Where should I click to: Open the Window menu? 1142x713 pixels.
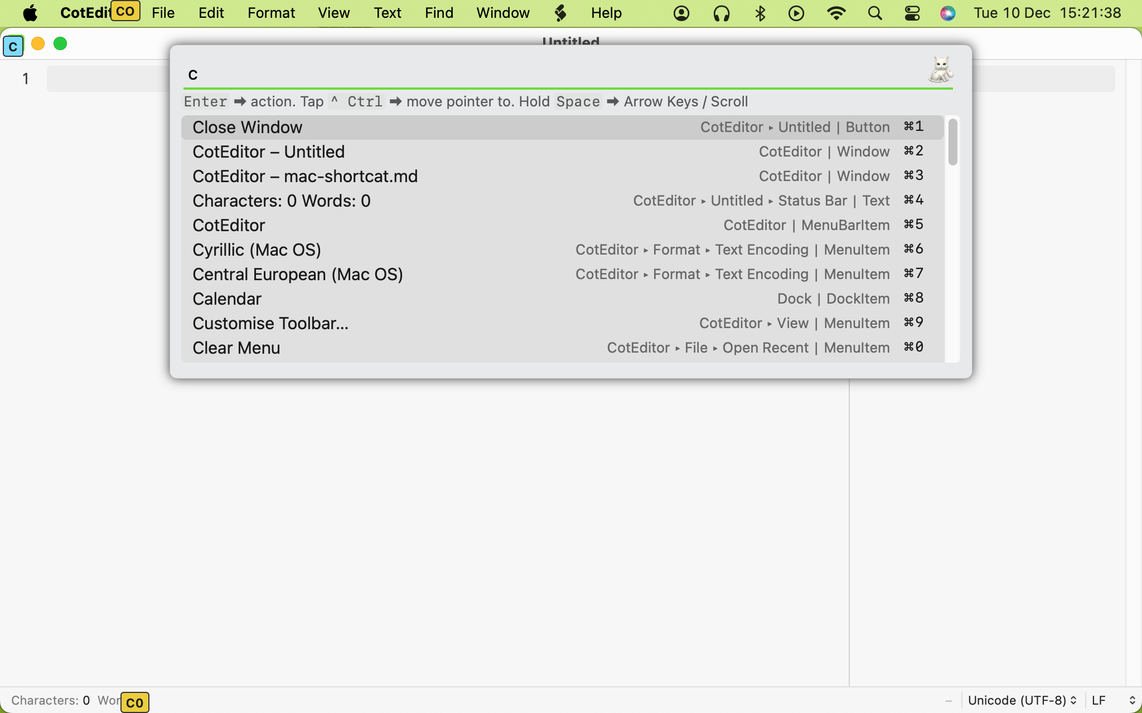tap(503, 13)
